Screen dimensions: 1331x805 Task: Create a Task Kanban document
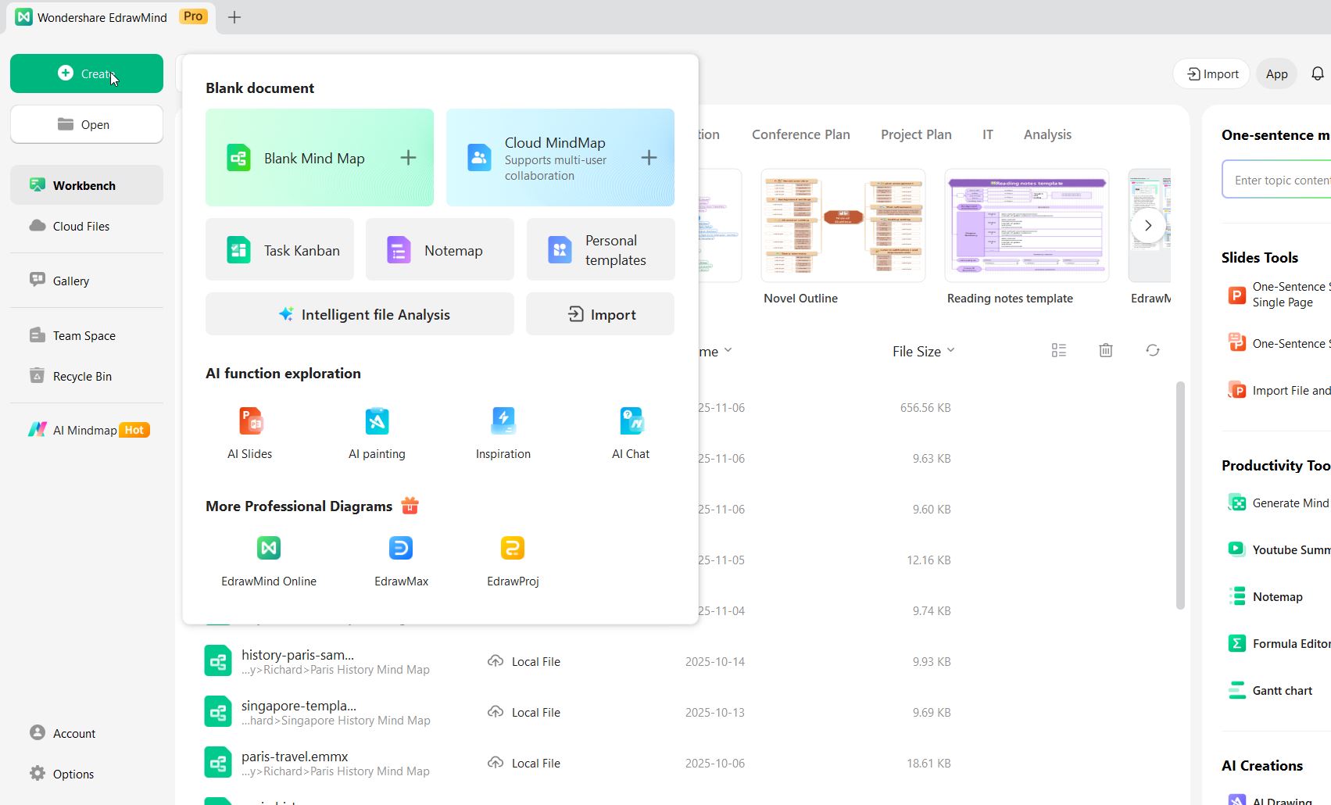(280, 250)
